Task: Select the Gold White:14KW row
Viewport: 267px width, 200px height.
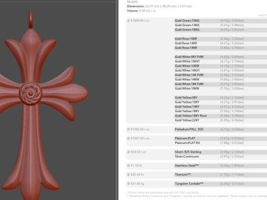Action: click(221, 79)
